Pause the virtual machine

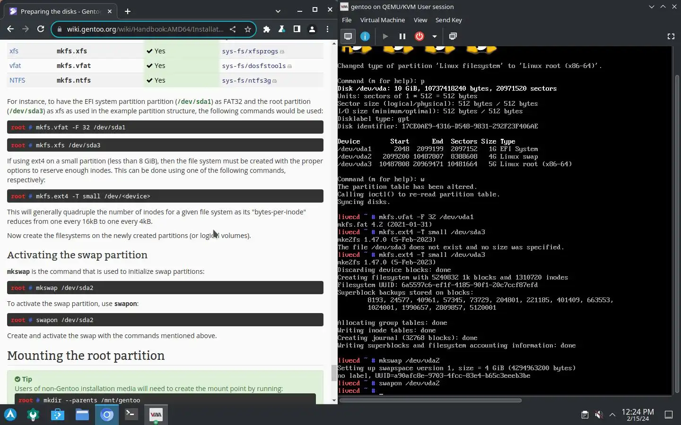point(402,36)
